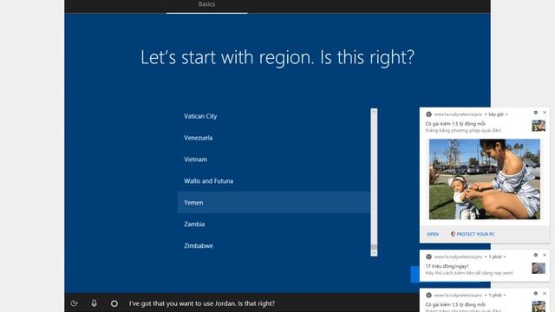Viewport: 555px width, 312px height.
Task: Click PROTECT YOUR PC in the notification
Action: [475, 234]
